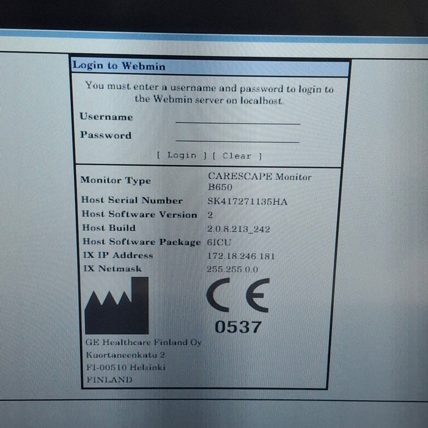Click the Username input field
The image size is (428, 428).
coord(237,118)
